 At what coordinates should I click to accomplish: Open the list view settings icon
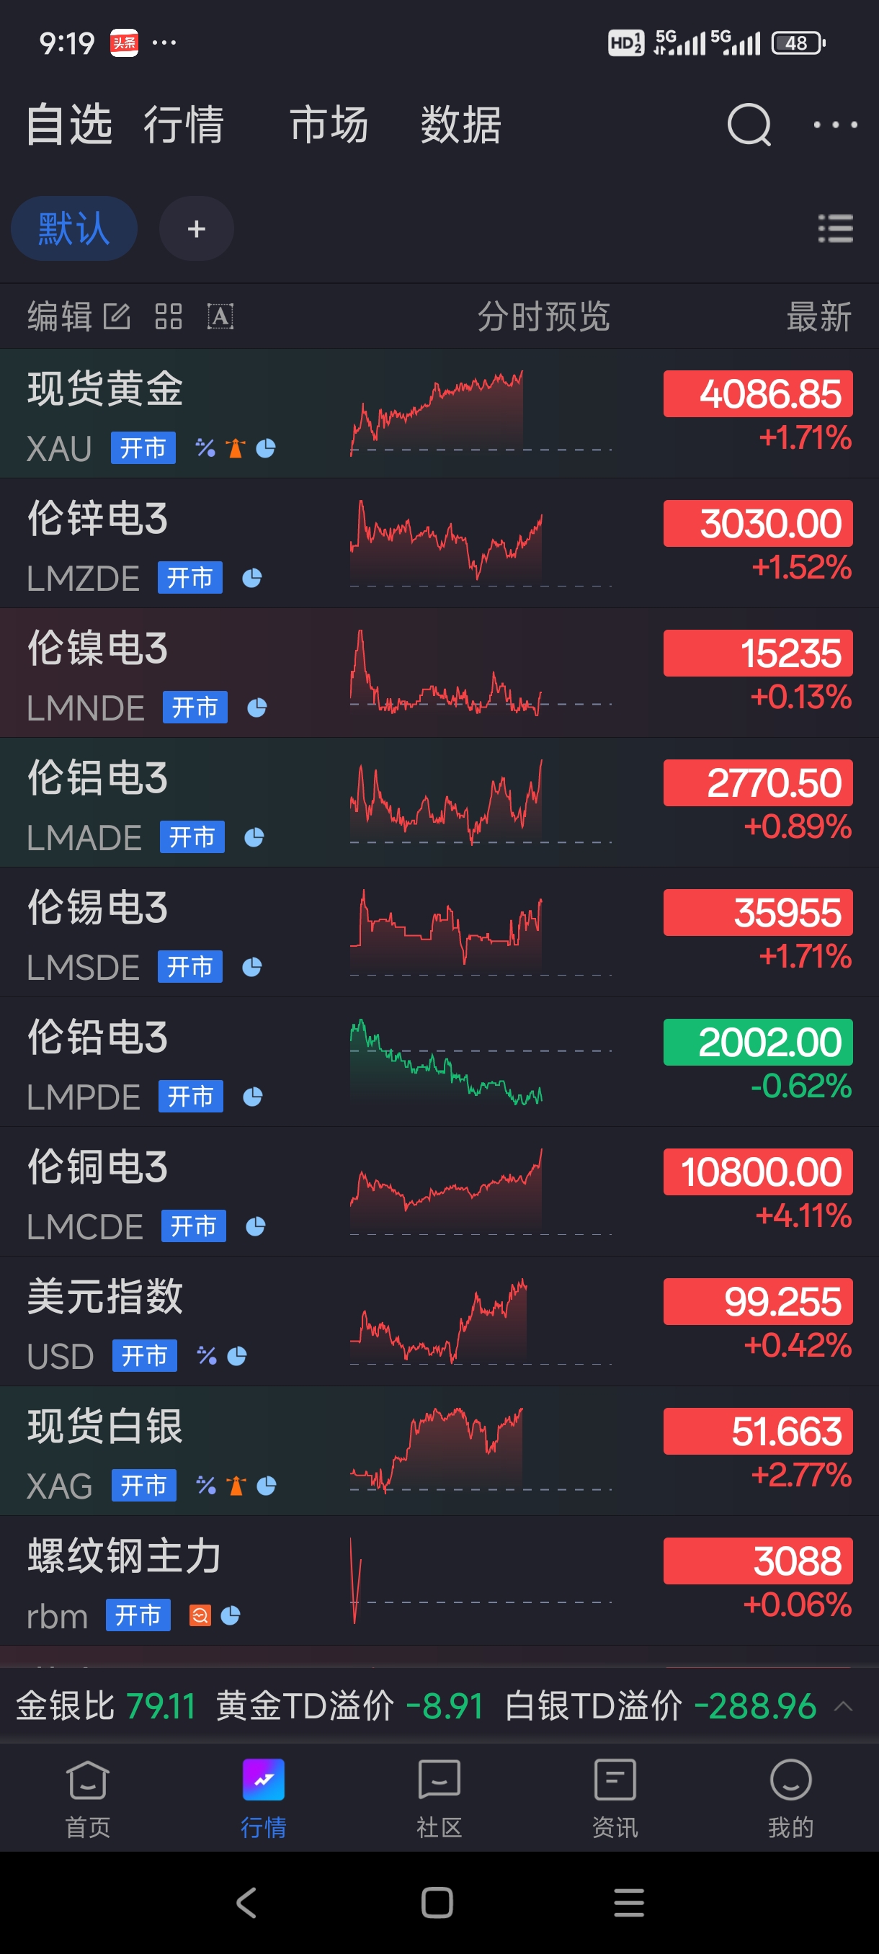pos(835,228)
